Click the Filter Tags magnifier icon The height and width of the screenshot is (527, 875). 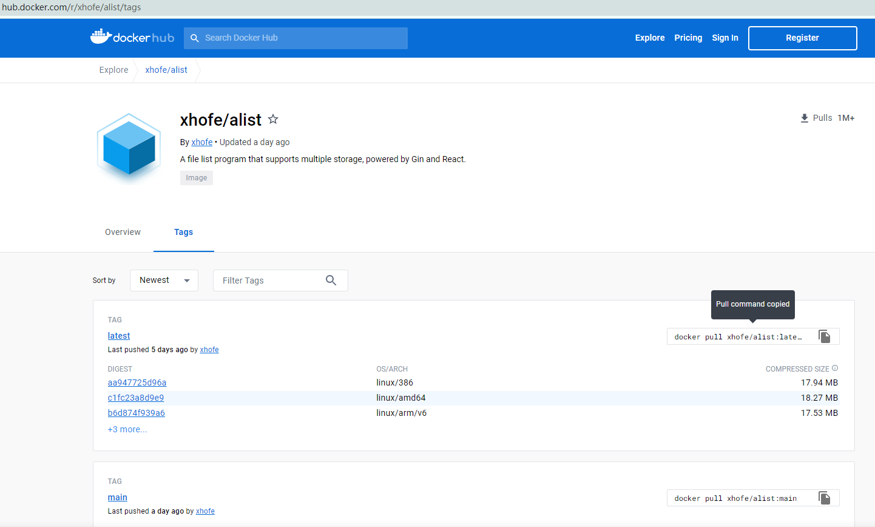331,280
